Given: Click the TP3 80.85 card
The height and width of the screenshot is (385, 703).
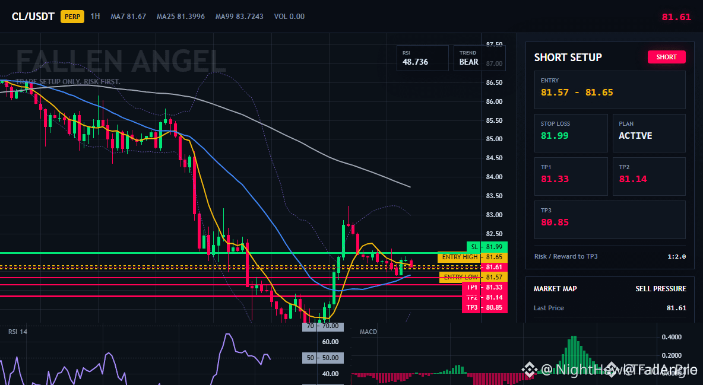Looking at the screenshot, I should pyautogui.click(x=610, y=219).
